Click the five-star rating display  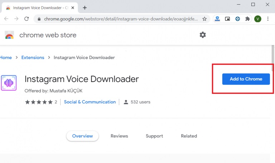pos(39,102)
